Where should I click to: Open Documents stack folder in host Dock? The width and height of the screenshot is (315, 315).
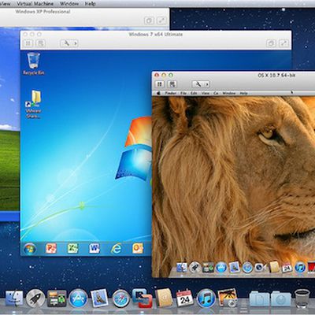(x=259, y=298)
